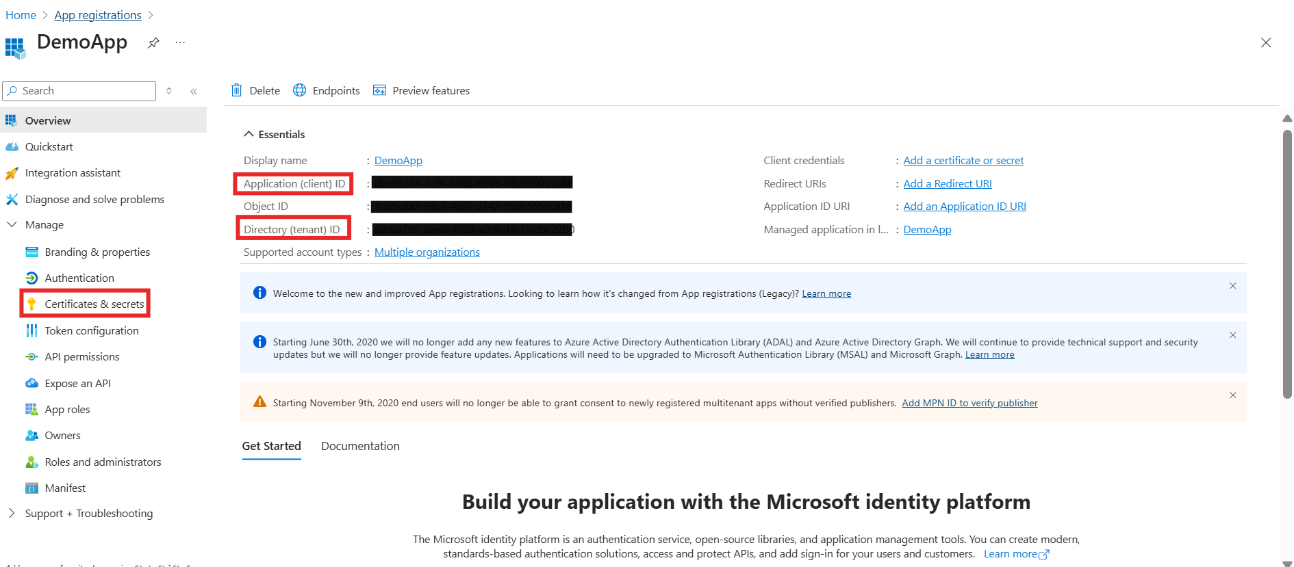This screenshot has height=567, width=1294.
Task: Click the Branding & properties icon
Action: pos(31,252)
